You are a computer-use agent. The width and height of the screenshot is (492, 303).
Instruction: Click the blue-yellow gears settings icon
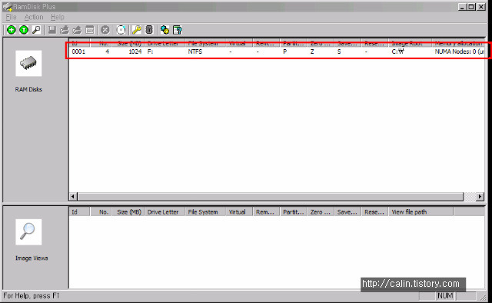(x=165, y=30)
